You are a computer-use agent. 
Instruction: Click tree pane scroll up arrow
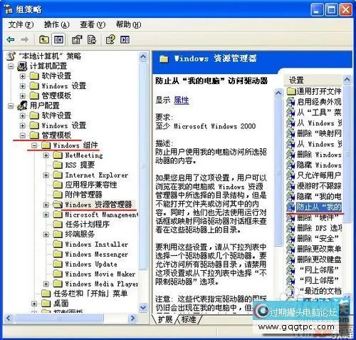click(143, 57)
